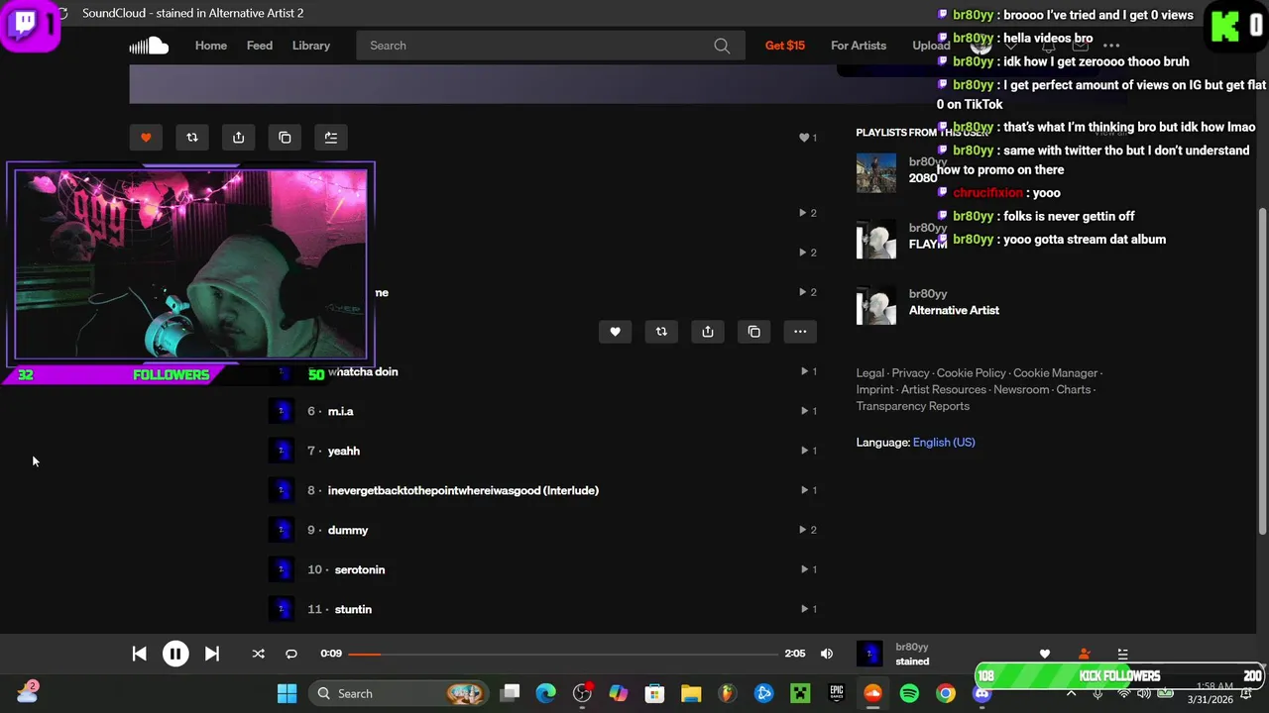Click the Upload link in header

click(x=931, y=46)
